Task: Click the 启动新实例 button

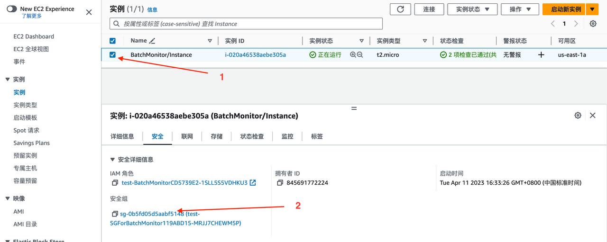Action: tap(564, 9)
